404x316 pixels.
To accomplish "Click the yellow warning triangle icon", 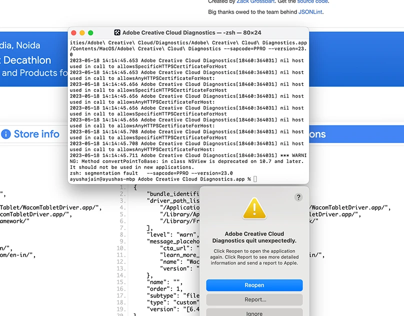I will coord(254,208).
